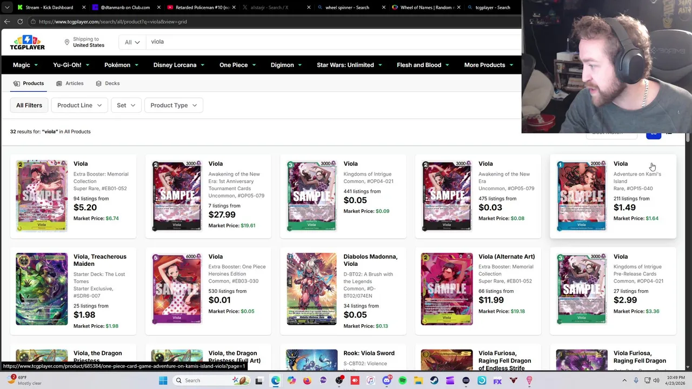Viewport: 692px width, 389px height.
Task: Click the browser address bar URL
Action: 112,22
